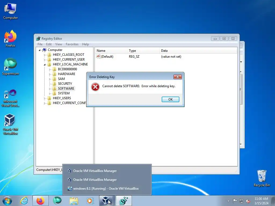Show hidden tray icons arrow

[x=228, y=201]
